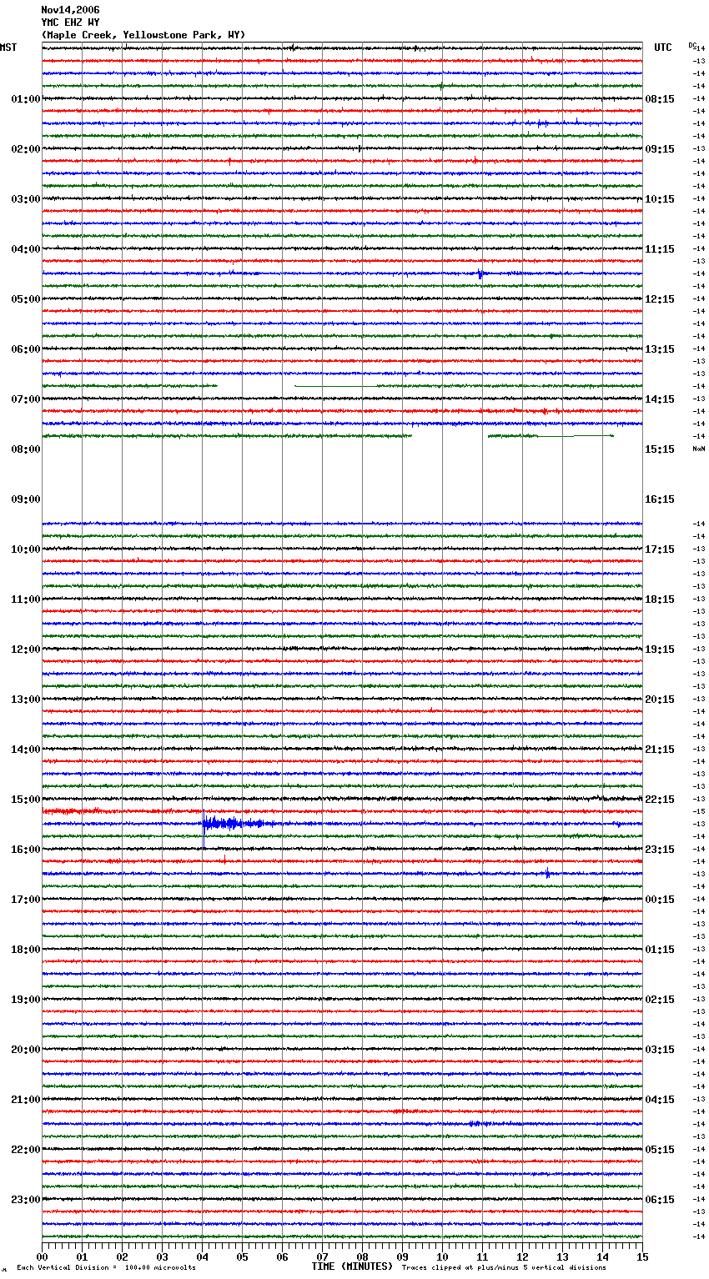Click the 22:15 UTC time label
The image size is (709, 1279).
660,800
